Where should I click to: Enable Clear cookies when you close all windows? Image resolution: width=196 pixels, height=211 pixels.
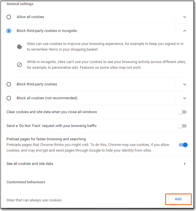tap(182, 112)
